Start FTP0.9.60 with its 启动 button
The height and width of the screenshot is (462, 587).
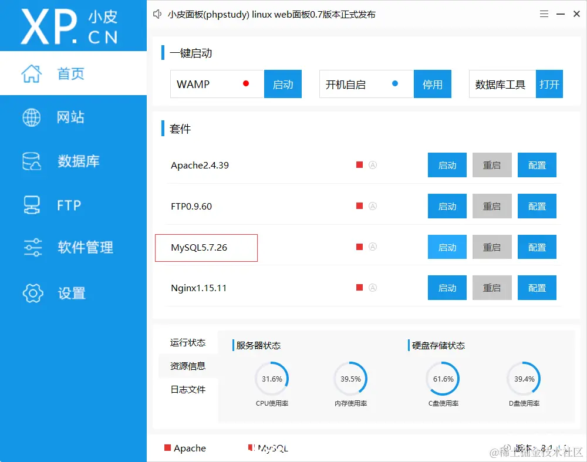tap(447, 206)
